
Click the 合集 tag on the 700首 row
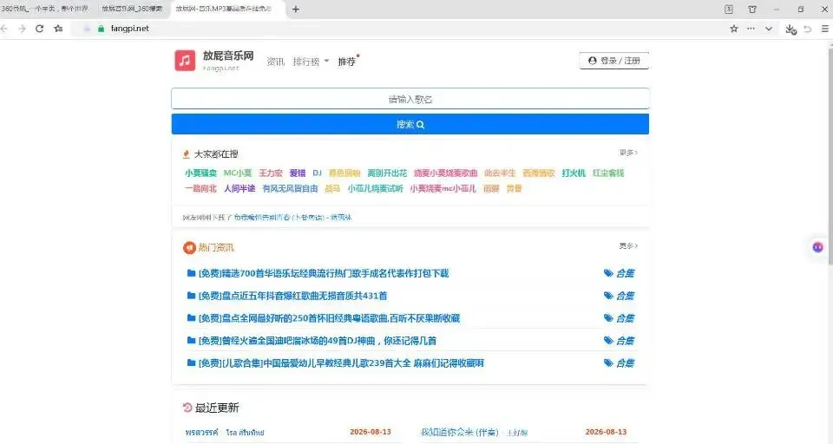626,273
